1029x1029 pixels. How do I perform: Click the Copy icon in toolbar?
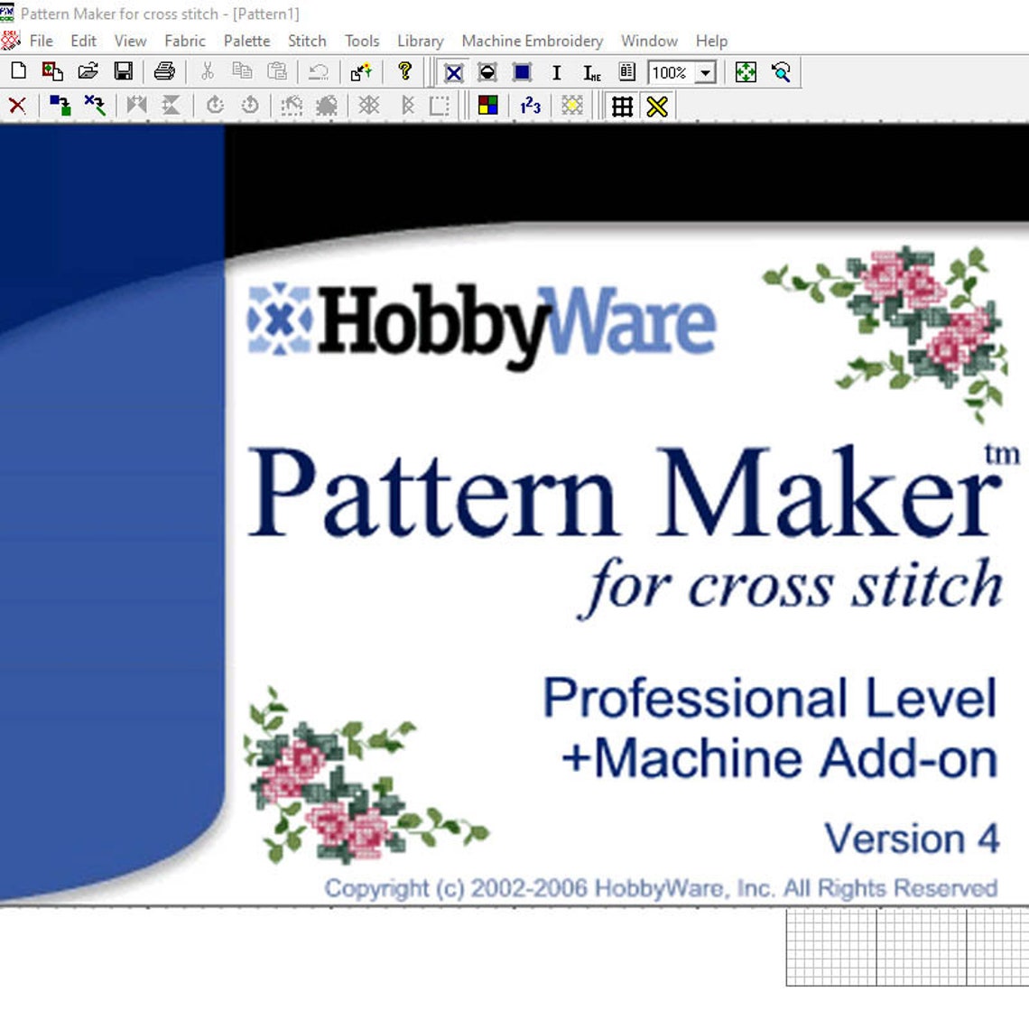[242, 71]
